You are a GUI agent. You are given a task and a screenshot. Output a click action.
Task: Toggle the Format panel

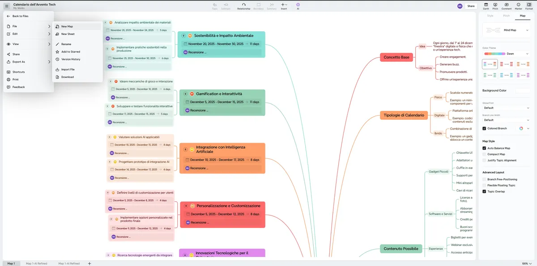pyautogui.click(x=529, y=6)
